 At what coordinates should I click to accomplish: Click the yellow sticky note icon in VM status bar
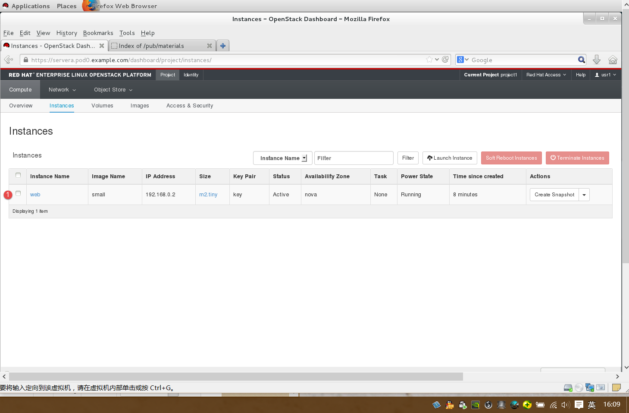click(x=616, y=388)
